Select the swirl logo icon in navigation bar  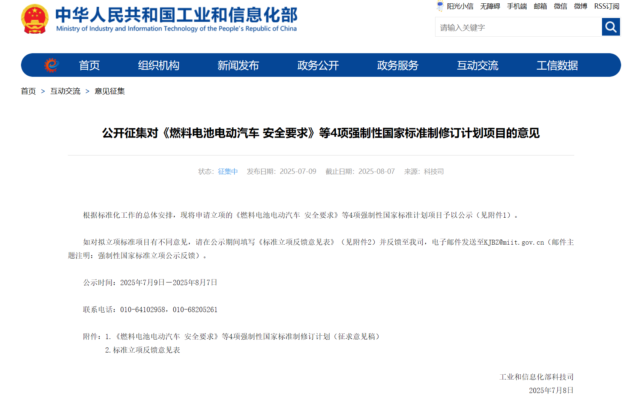tap(51, 65)
